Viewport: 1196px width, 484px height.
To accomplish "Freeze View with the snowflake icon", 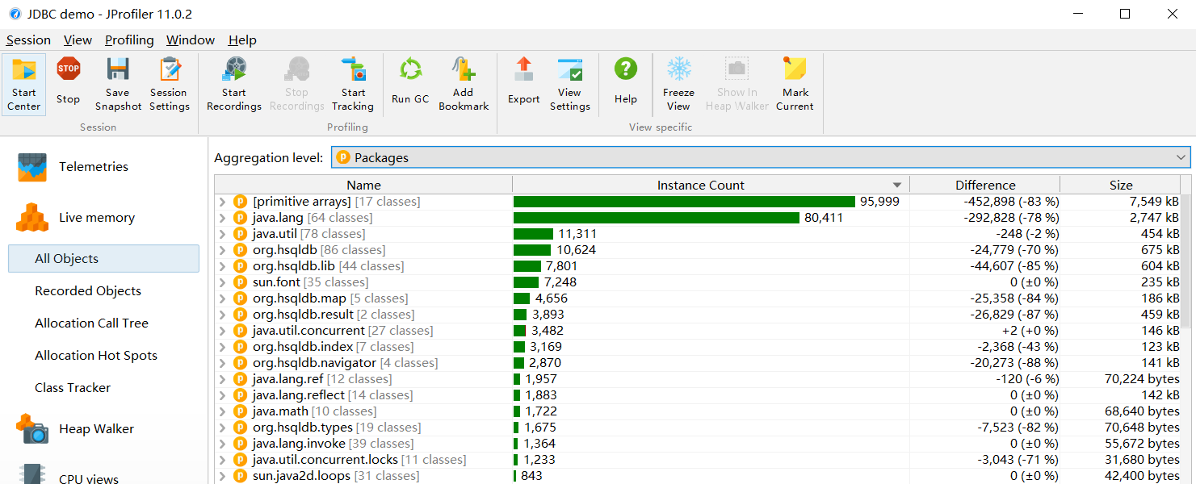I will 678,71.
